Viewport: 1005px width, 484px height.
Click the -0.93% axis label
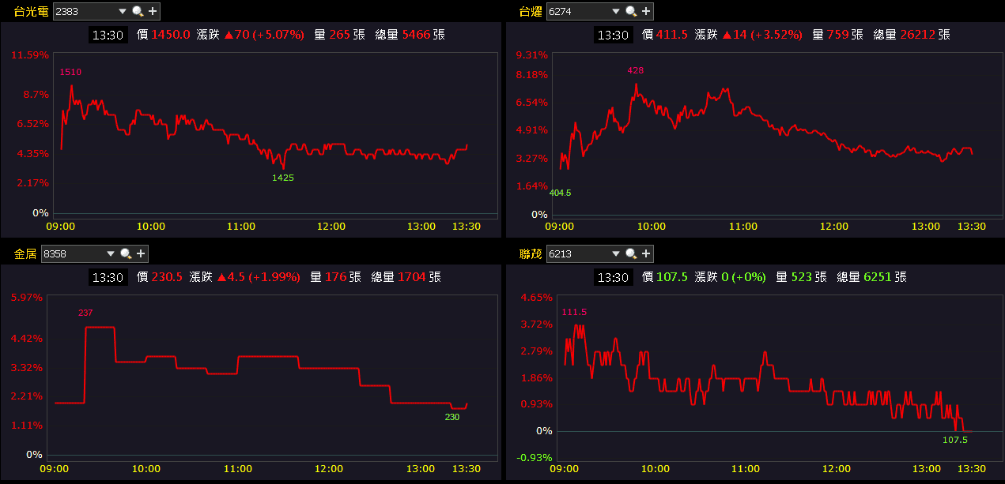click(535, 458)
